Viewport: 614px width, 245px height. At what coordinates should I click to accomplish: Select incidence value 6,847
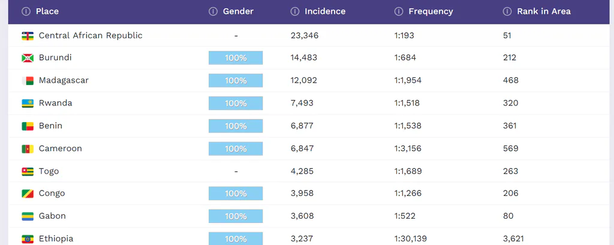[302, 149]
